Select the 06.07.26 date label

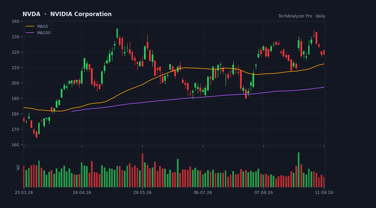click(x=203, y=193)
